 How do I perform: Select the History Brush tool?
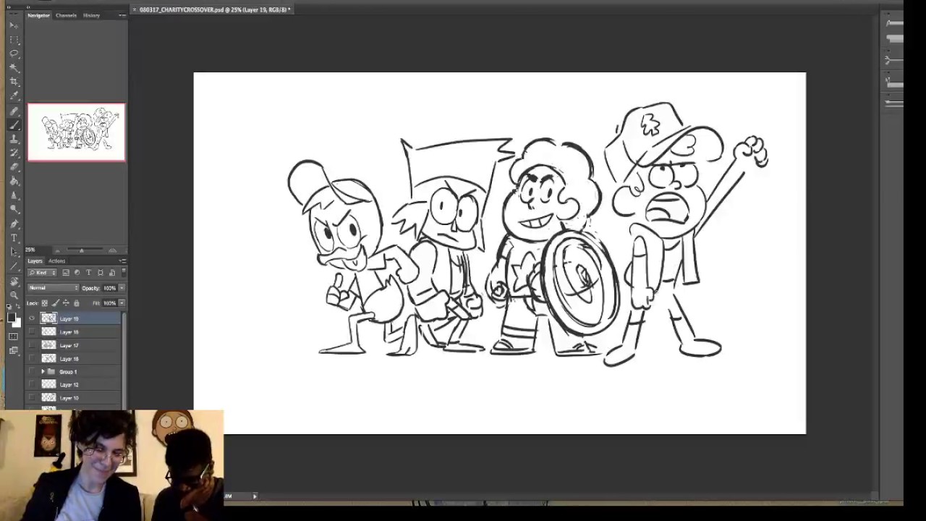pos(14,153)
